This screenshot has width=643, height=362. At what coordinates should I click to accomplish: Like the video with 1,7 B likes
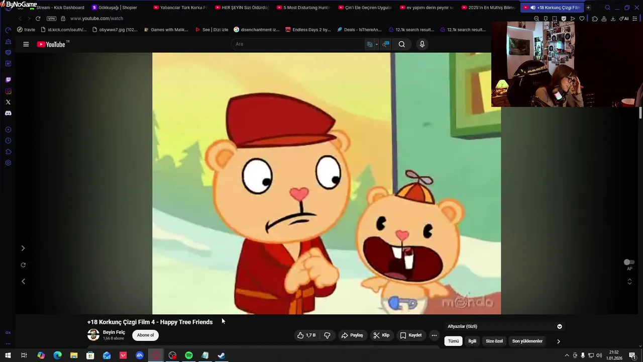coord(307,335)
